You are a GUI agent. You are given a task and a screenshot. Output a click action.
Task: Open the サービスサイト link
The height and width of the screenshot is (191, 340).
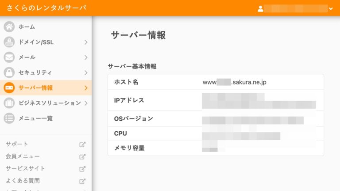(x=25, y=168)
